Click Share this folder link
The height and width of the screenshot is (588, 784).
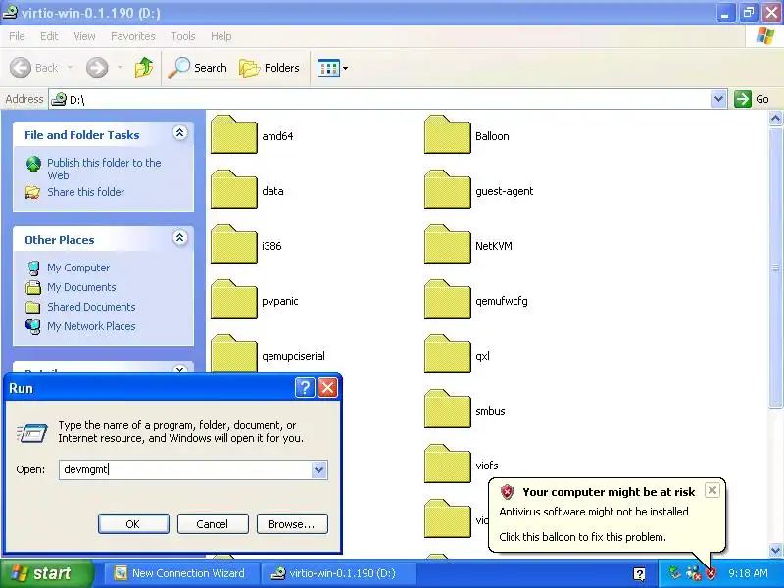point(85,192)
